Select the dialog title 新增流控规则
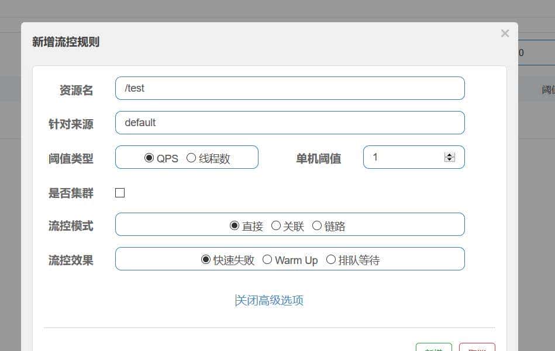The height and width of the screenshot is (351, 555). pos(66,42)
